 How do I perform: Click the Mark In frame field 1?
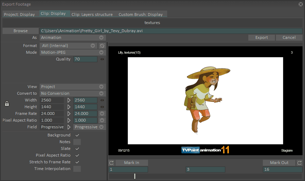click(128, 170)
